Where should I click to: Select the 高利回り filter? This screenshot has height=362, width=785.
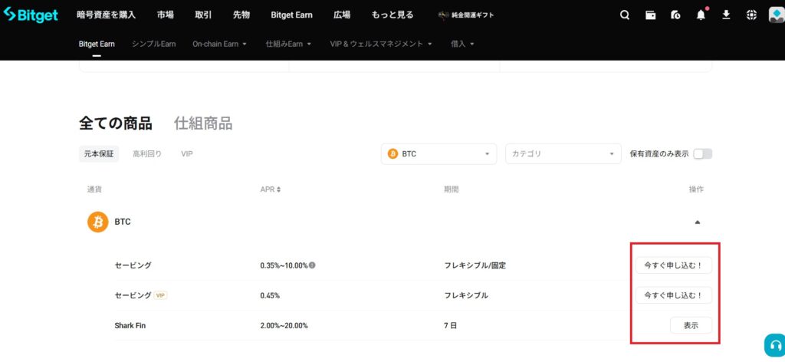click(x=147, y=153)
